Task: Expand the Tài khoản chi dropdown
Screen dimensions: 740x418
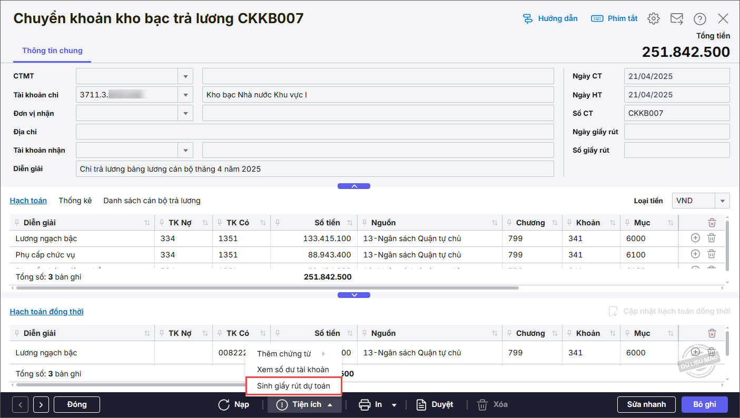Action: [x=185, y=95]
